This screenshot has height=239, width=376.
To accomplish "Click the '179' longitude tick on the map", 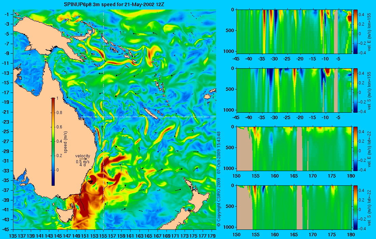I will 212,236.
